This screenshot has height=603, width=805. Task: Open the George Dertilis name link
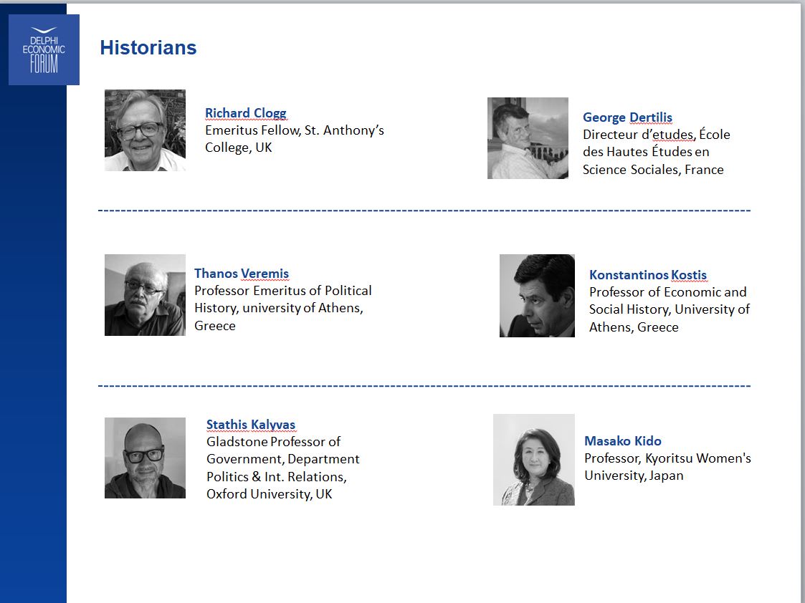(627, 117)
